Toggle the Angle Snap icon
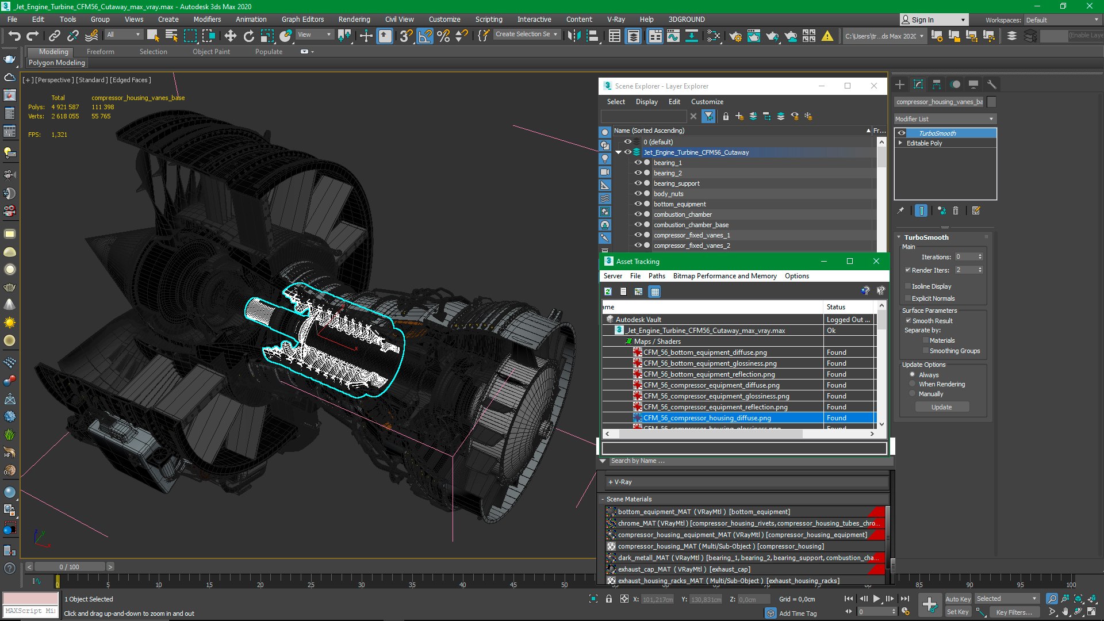 pyautogui.click(x=424, y=36)
